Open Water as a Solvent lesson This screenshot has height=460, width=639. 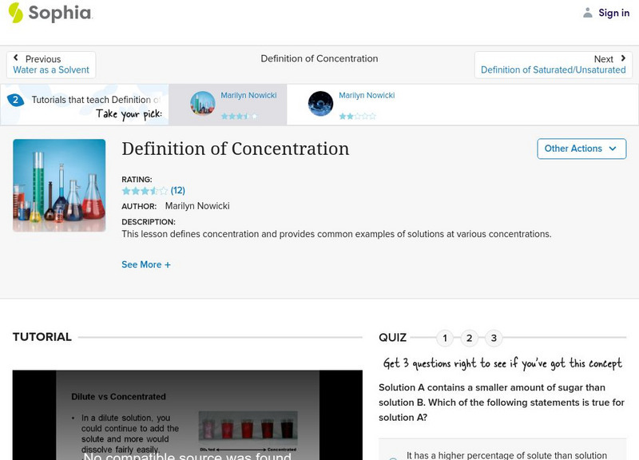[51, 69]
